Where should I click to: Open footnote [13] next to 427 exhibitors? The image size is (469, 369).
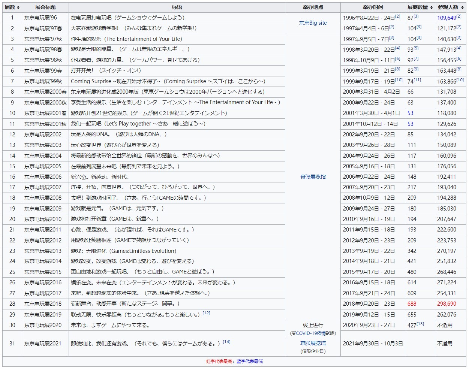pyautogui.click(x=420, y=324)
